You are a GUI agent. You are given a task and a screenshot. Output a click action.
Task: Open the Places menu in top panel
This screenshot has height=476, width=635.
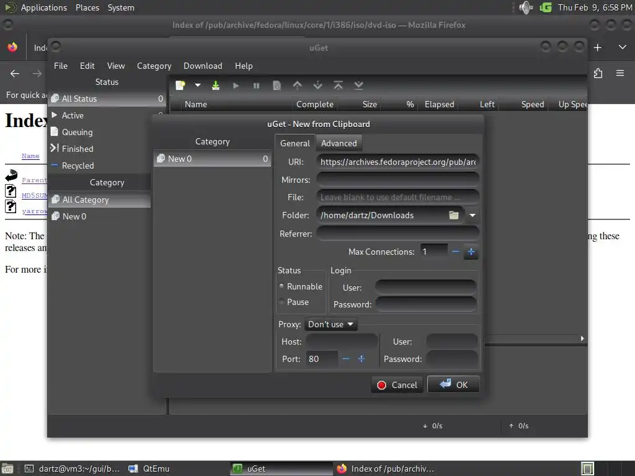point(87,7)
